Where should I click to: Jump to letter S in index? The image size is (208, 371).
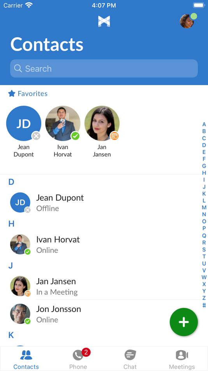coord(204,250)
